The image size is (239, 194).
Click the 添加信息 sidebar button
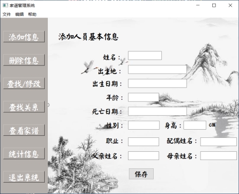coord(24,37)
